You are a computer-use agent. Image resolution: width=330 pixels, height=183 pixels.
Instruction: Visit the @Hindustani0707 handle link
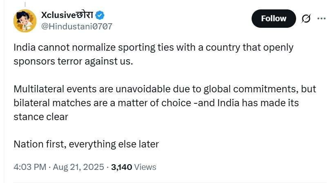pyautogui.click(x=76, y=27)
